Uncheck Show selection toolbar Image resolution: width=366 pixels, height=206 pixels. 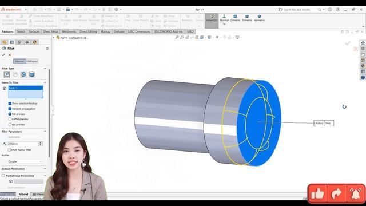[x=10, y=103]
